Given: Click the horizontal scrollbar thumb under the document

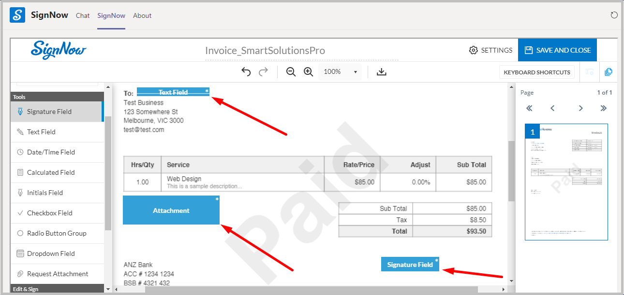Looking at the screenshot, I should click(x=311, y=289).
